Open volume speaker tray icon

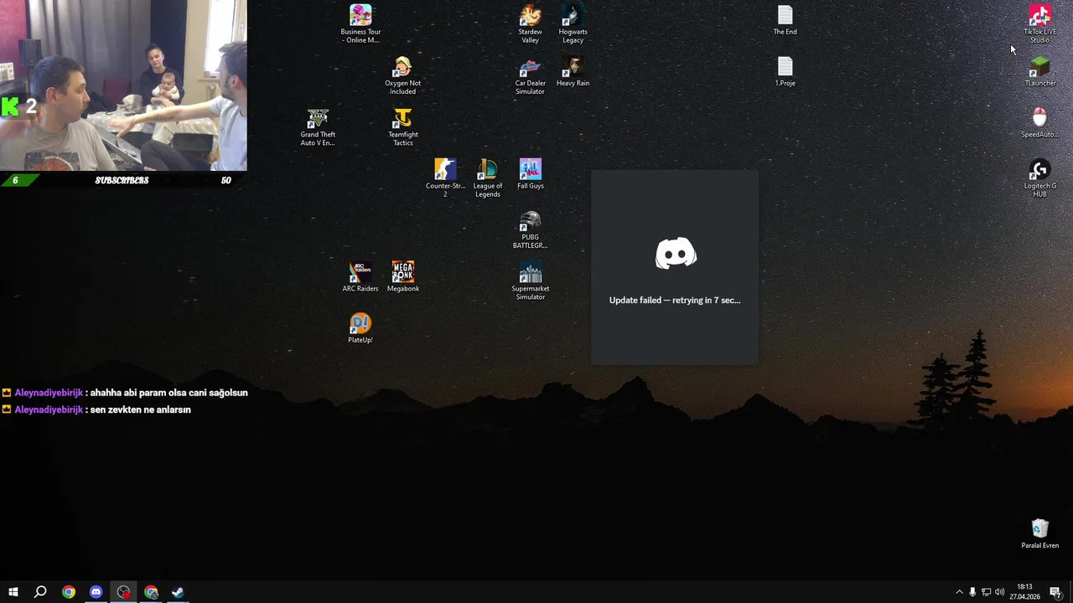point(999,592)
